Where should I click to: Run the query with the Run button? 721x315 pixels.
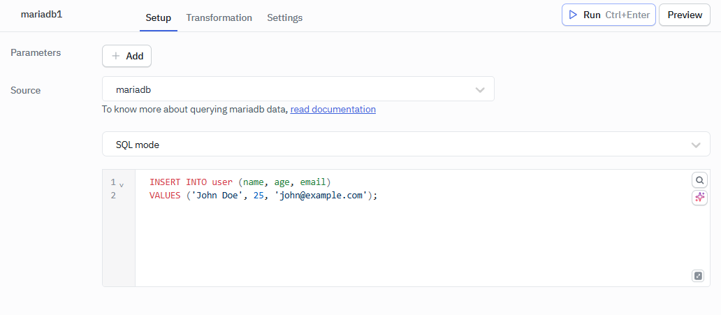click(x=608, y=15)
